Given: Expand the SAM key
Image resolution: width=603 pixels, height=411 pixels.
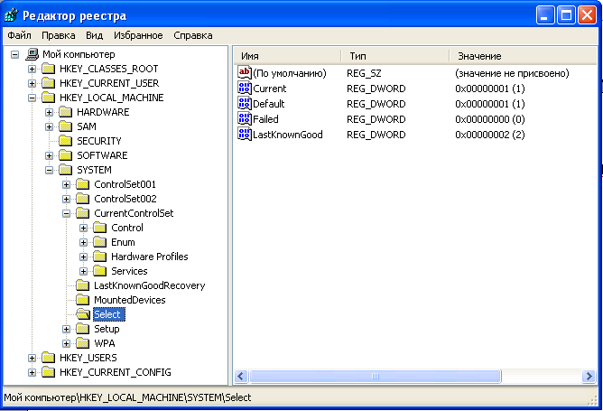Looking at the screenshot, I should tap(50, 126).
